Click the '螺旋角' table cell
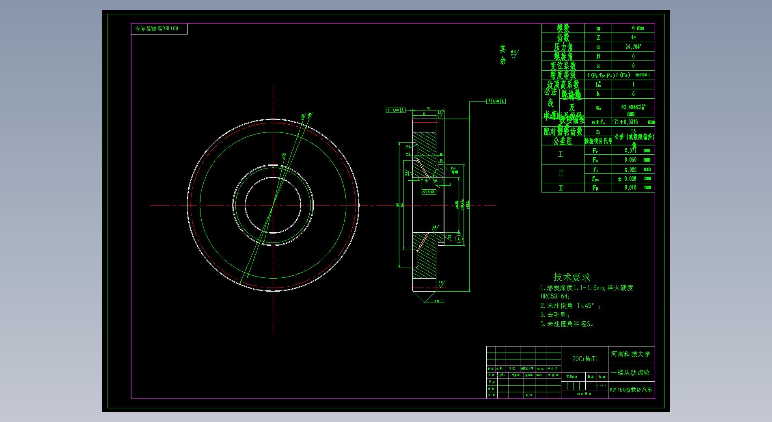Screen dimensions: 772x422 pos(563,56)
